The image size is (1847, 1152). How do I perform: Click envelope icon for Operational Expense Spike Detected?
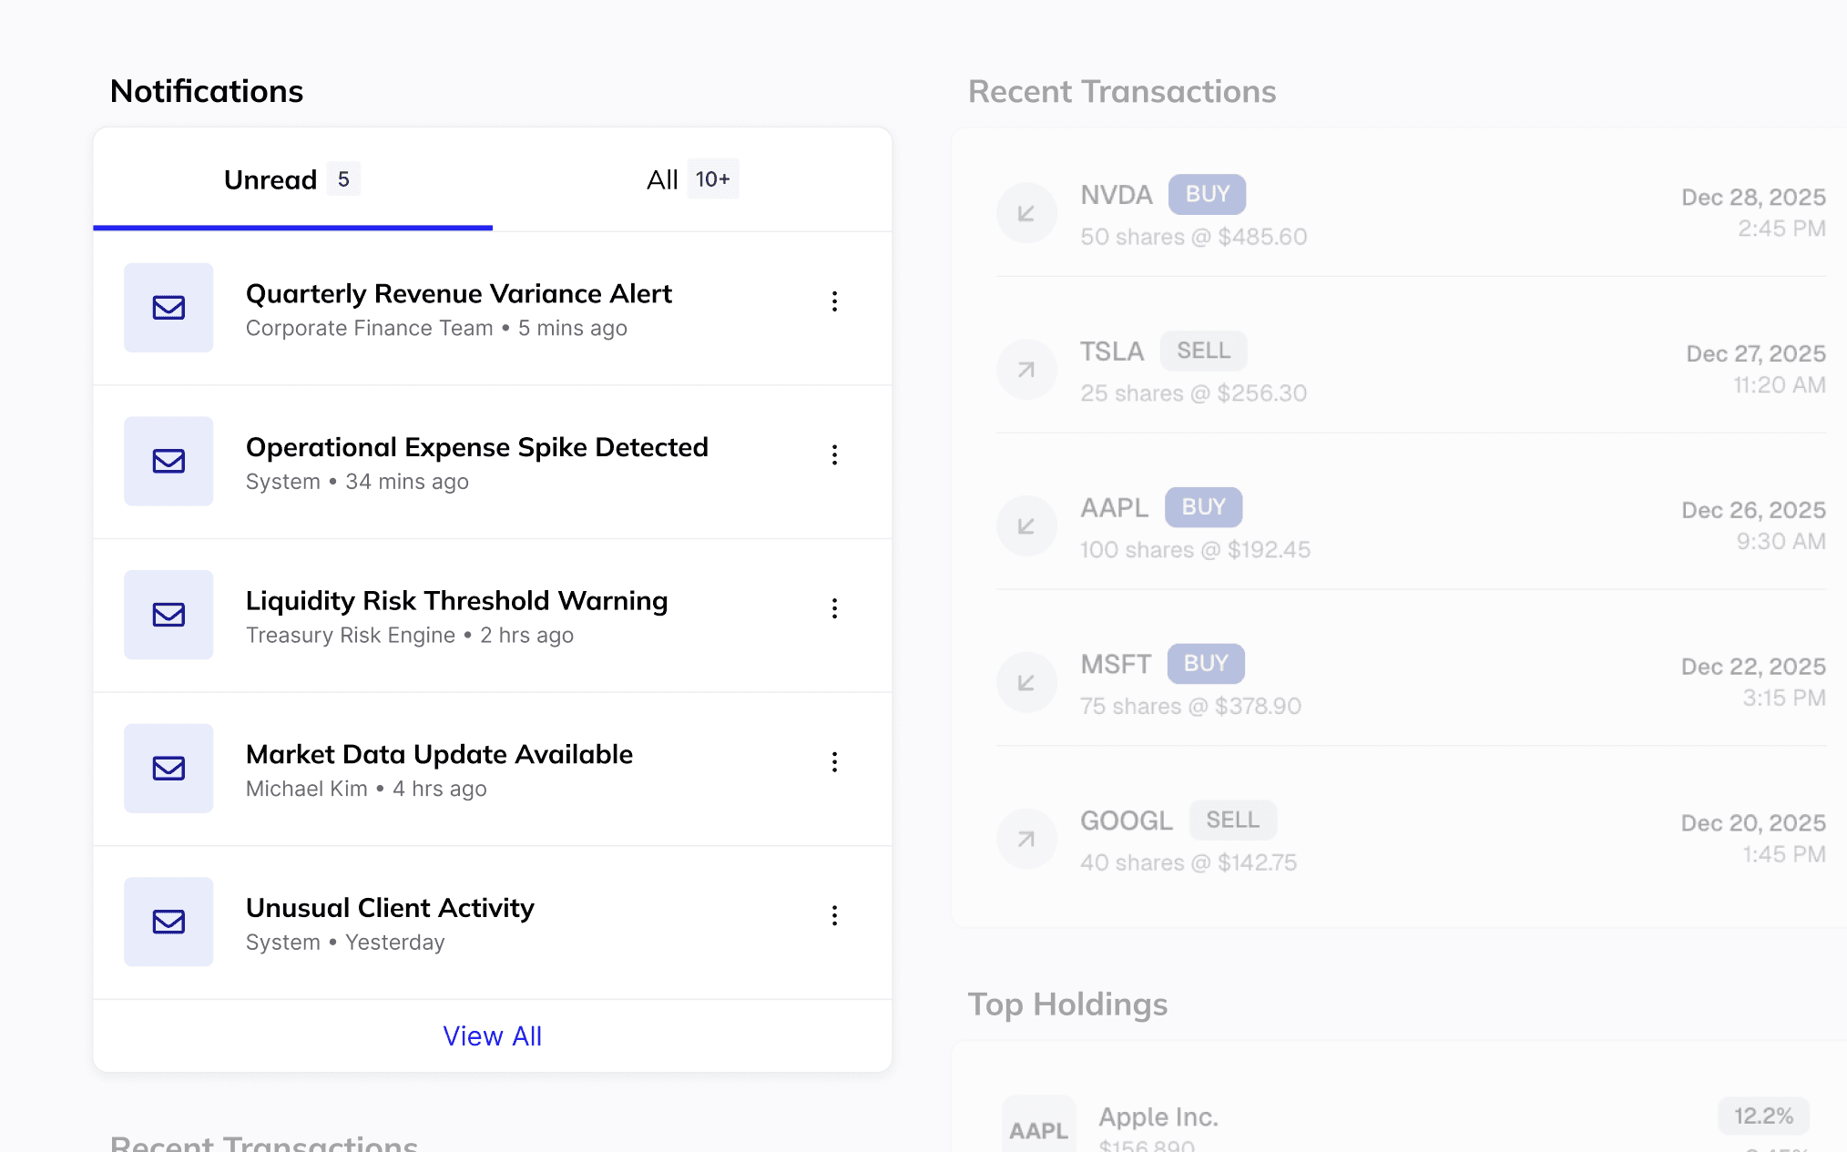[168, 462]
